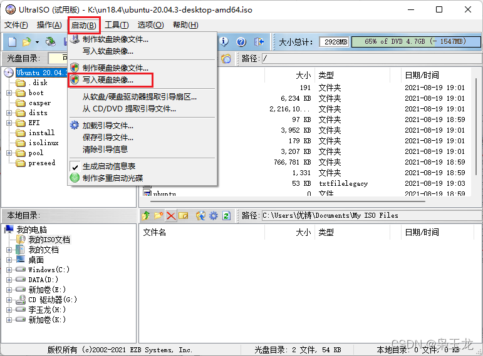The image size is (483, 356).
Task: Open the 帮助(H) menu
Action: pos(185,25)
